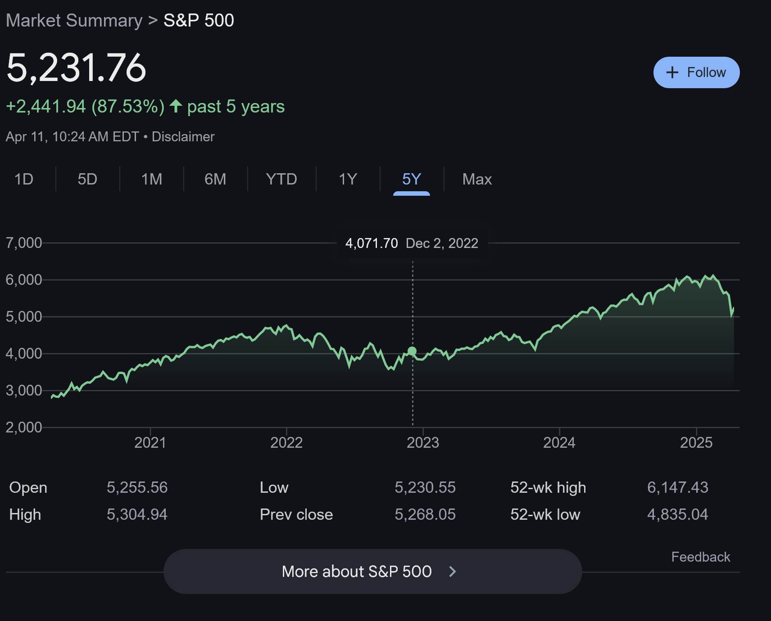Screen dimensions: 771x621
Task: Switch to the 6M chart range
Action: point(215,179)
